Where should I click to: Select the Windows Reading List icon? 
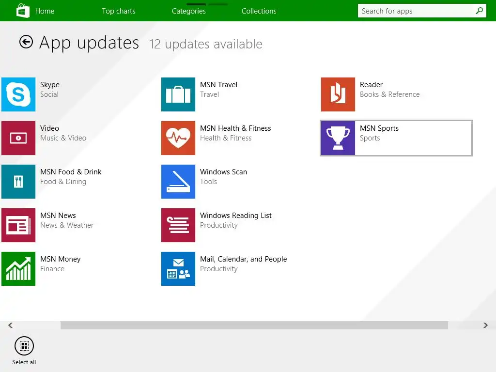[178, 225]
